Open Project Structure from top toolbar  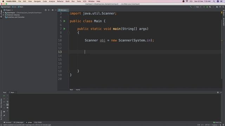click(x=217, y=7)
